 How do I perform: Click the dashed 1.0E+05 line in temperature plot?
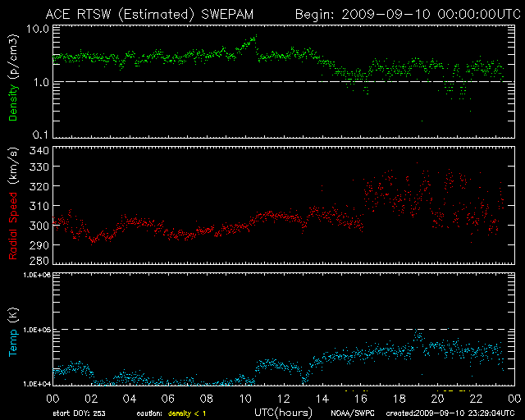[284, 329]
